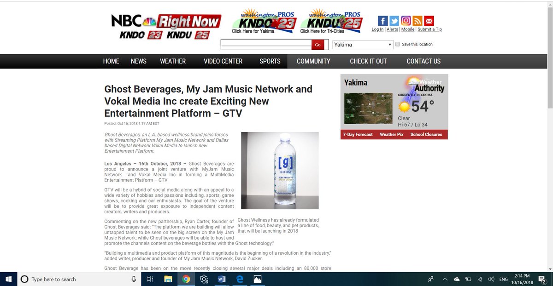This screenshot has height=286, width=553.
Task: Open the RSS feed icon
Action: 418,21
